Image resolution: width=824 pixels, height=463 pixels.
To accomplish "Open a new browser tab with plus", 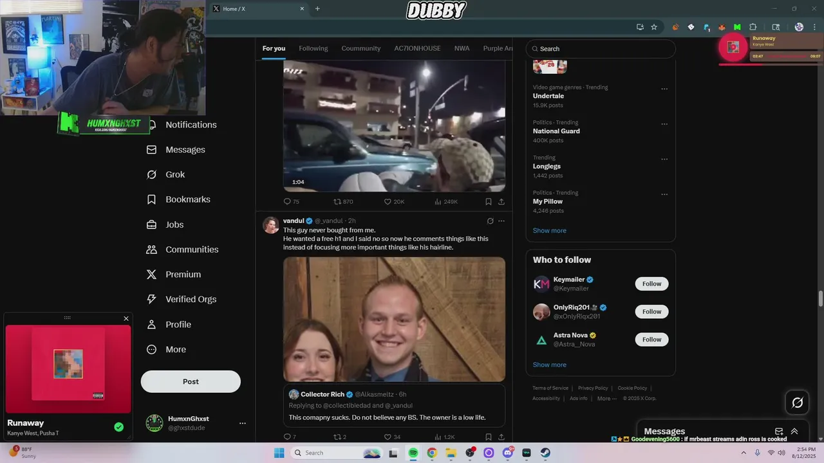I will 317,8.
